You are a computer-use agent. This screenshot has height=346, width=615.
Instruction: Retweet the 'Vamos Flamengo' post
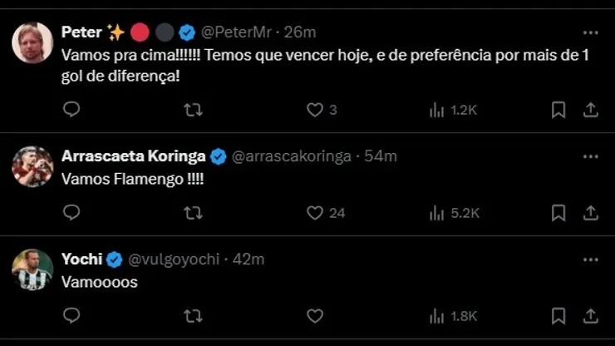point(193,213)
